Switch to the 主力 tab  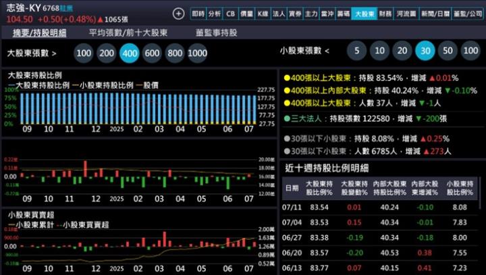click(311, 14)
